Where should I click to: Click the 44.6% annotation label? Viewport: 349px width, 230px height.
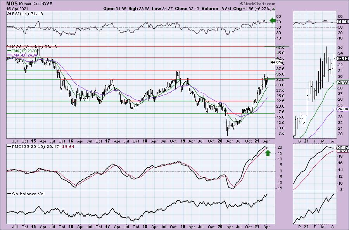pos(276,62)
